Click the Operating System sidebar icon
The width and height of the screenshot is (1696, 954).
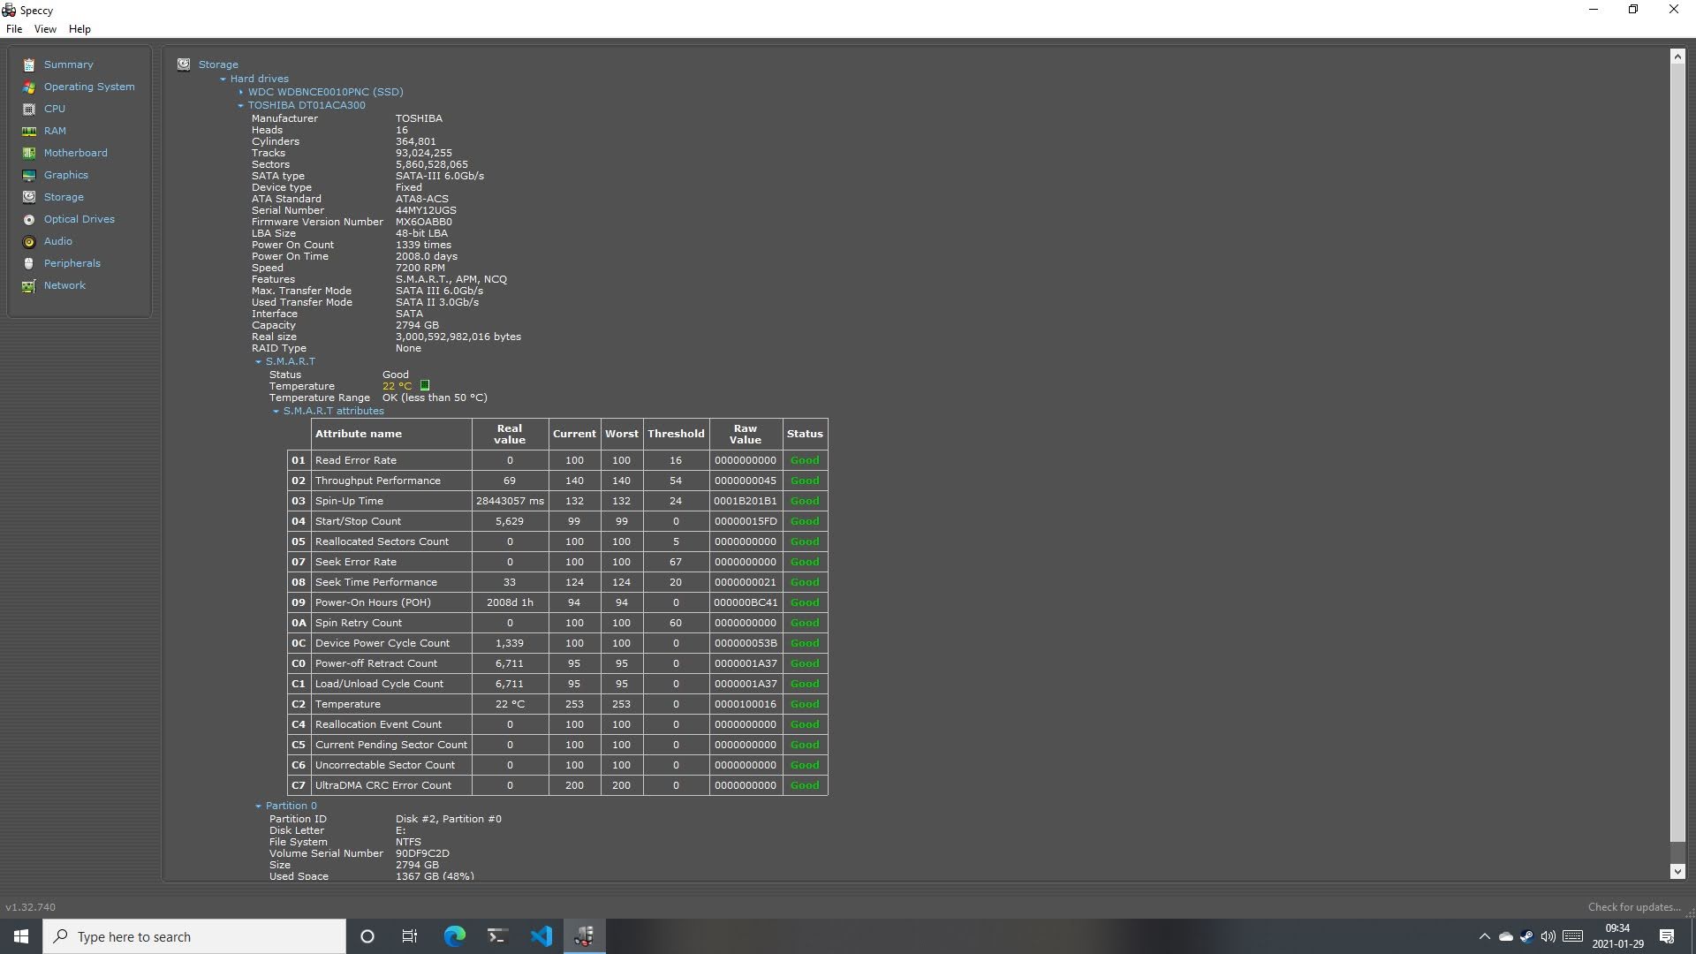[29, 87]
